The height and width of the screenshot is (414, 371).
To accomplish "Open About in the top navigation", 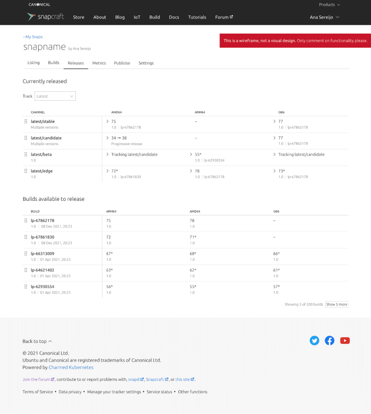I will [99, 17].
